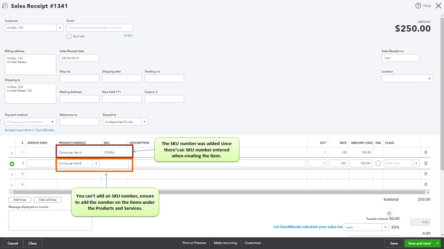Click the Add lines button
The image size is (444, 249).
point(20,199)
